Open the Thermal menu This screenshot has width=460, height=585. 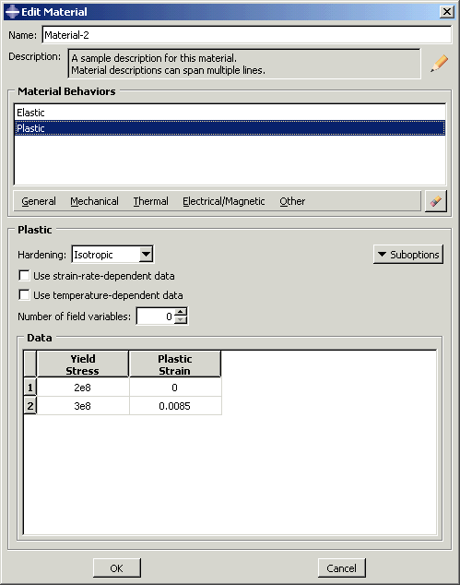tap(150, 201)
